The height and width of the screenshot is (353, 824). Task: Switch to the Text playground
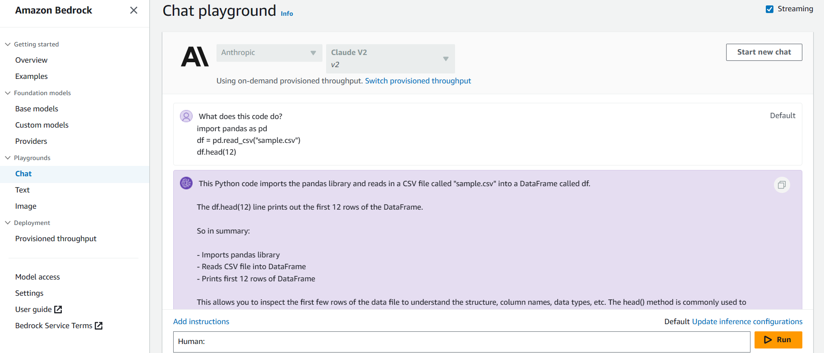coord(22,190)
